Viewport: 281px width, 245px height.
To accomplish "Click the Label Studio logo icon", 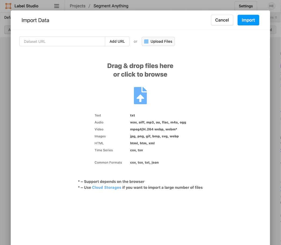I will [x=8, y=6].
